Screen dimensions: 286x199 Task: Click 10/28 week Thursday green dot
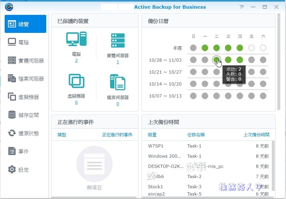pos(240,60)
